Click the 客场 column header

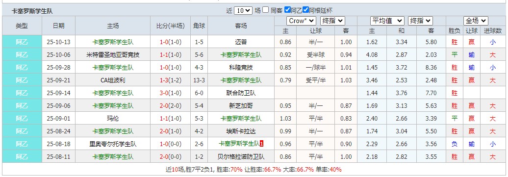241,26
